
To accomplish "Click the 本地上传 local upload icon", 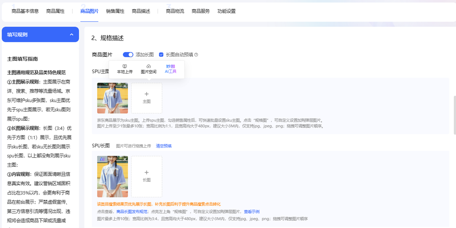I will pos(125,67).
